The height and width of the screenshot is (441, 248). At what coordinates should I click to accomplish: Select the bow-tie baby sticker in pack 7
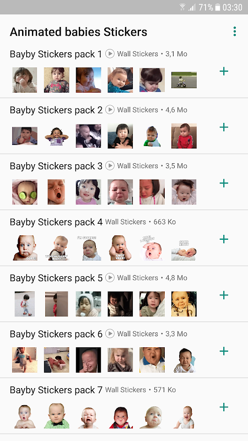pyautogui.click(x=57, y=416)
